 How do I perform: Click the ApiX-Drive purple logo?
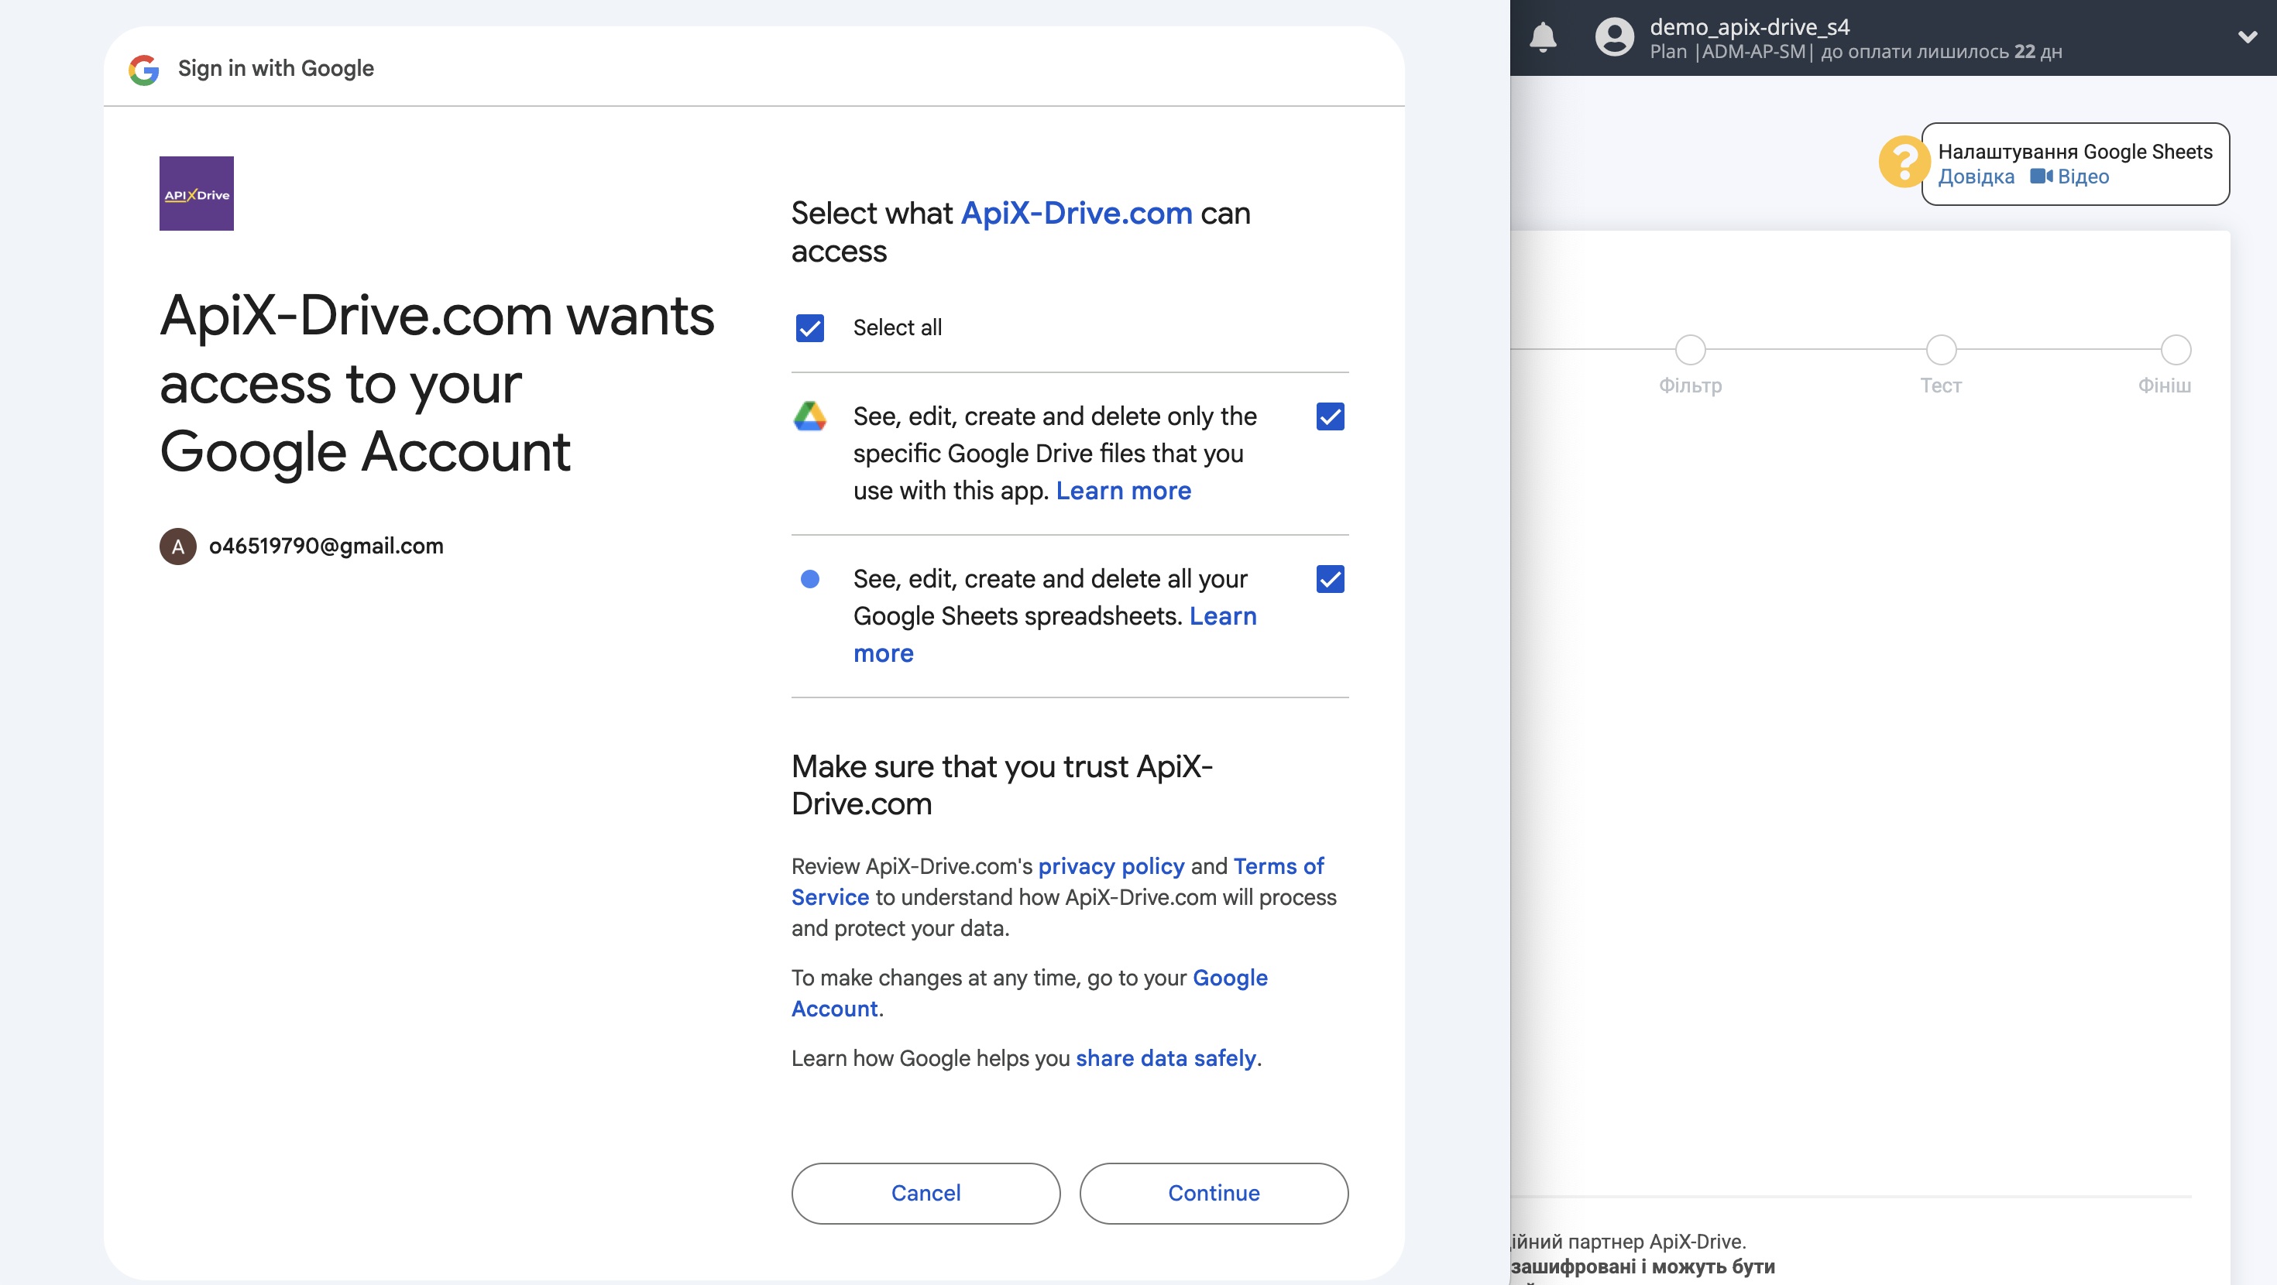point(196,194)
